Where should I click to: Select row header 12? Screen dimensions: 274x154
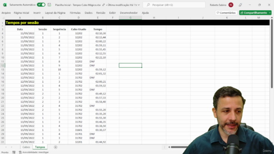coord(3,65)
